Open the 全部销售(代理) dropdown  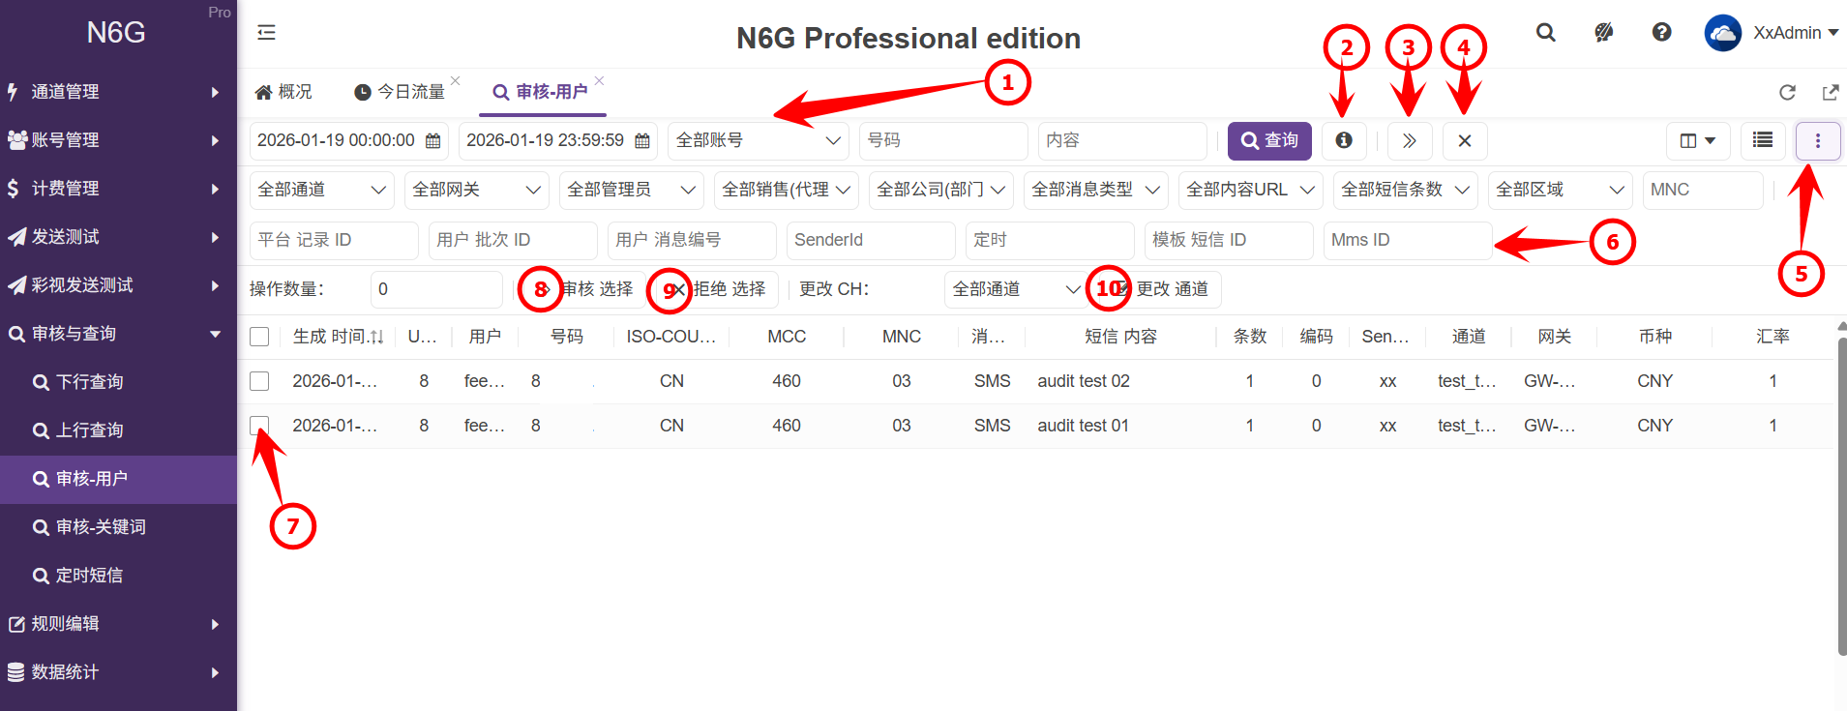[x=787, y=190]
